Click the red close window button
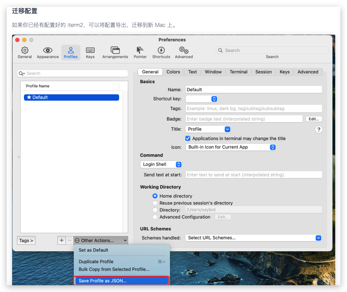The width and height of the screenshot is (347, 292). [17, 40]
